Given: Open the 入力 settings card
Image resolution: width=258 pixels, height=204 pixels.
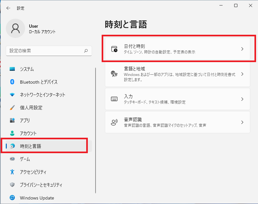Looking at the screenshot, I should tap(178, 99).
